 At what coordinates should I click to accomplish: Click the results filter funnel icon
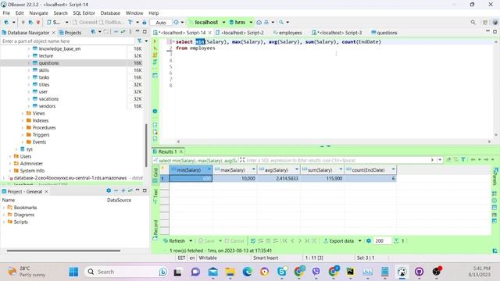463,159
